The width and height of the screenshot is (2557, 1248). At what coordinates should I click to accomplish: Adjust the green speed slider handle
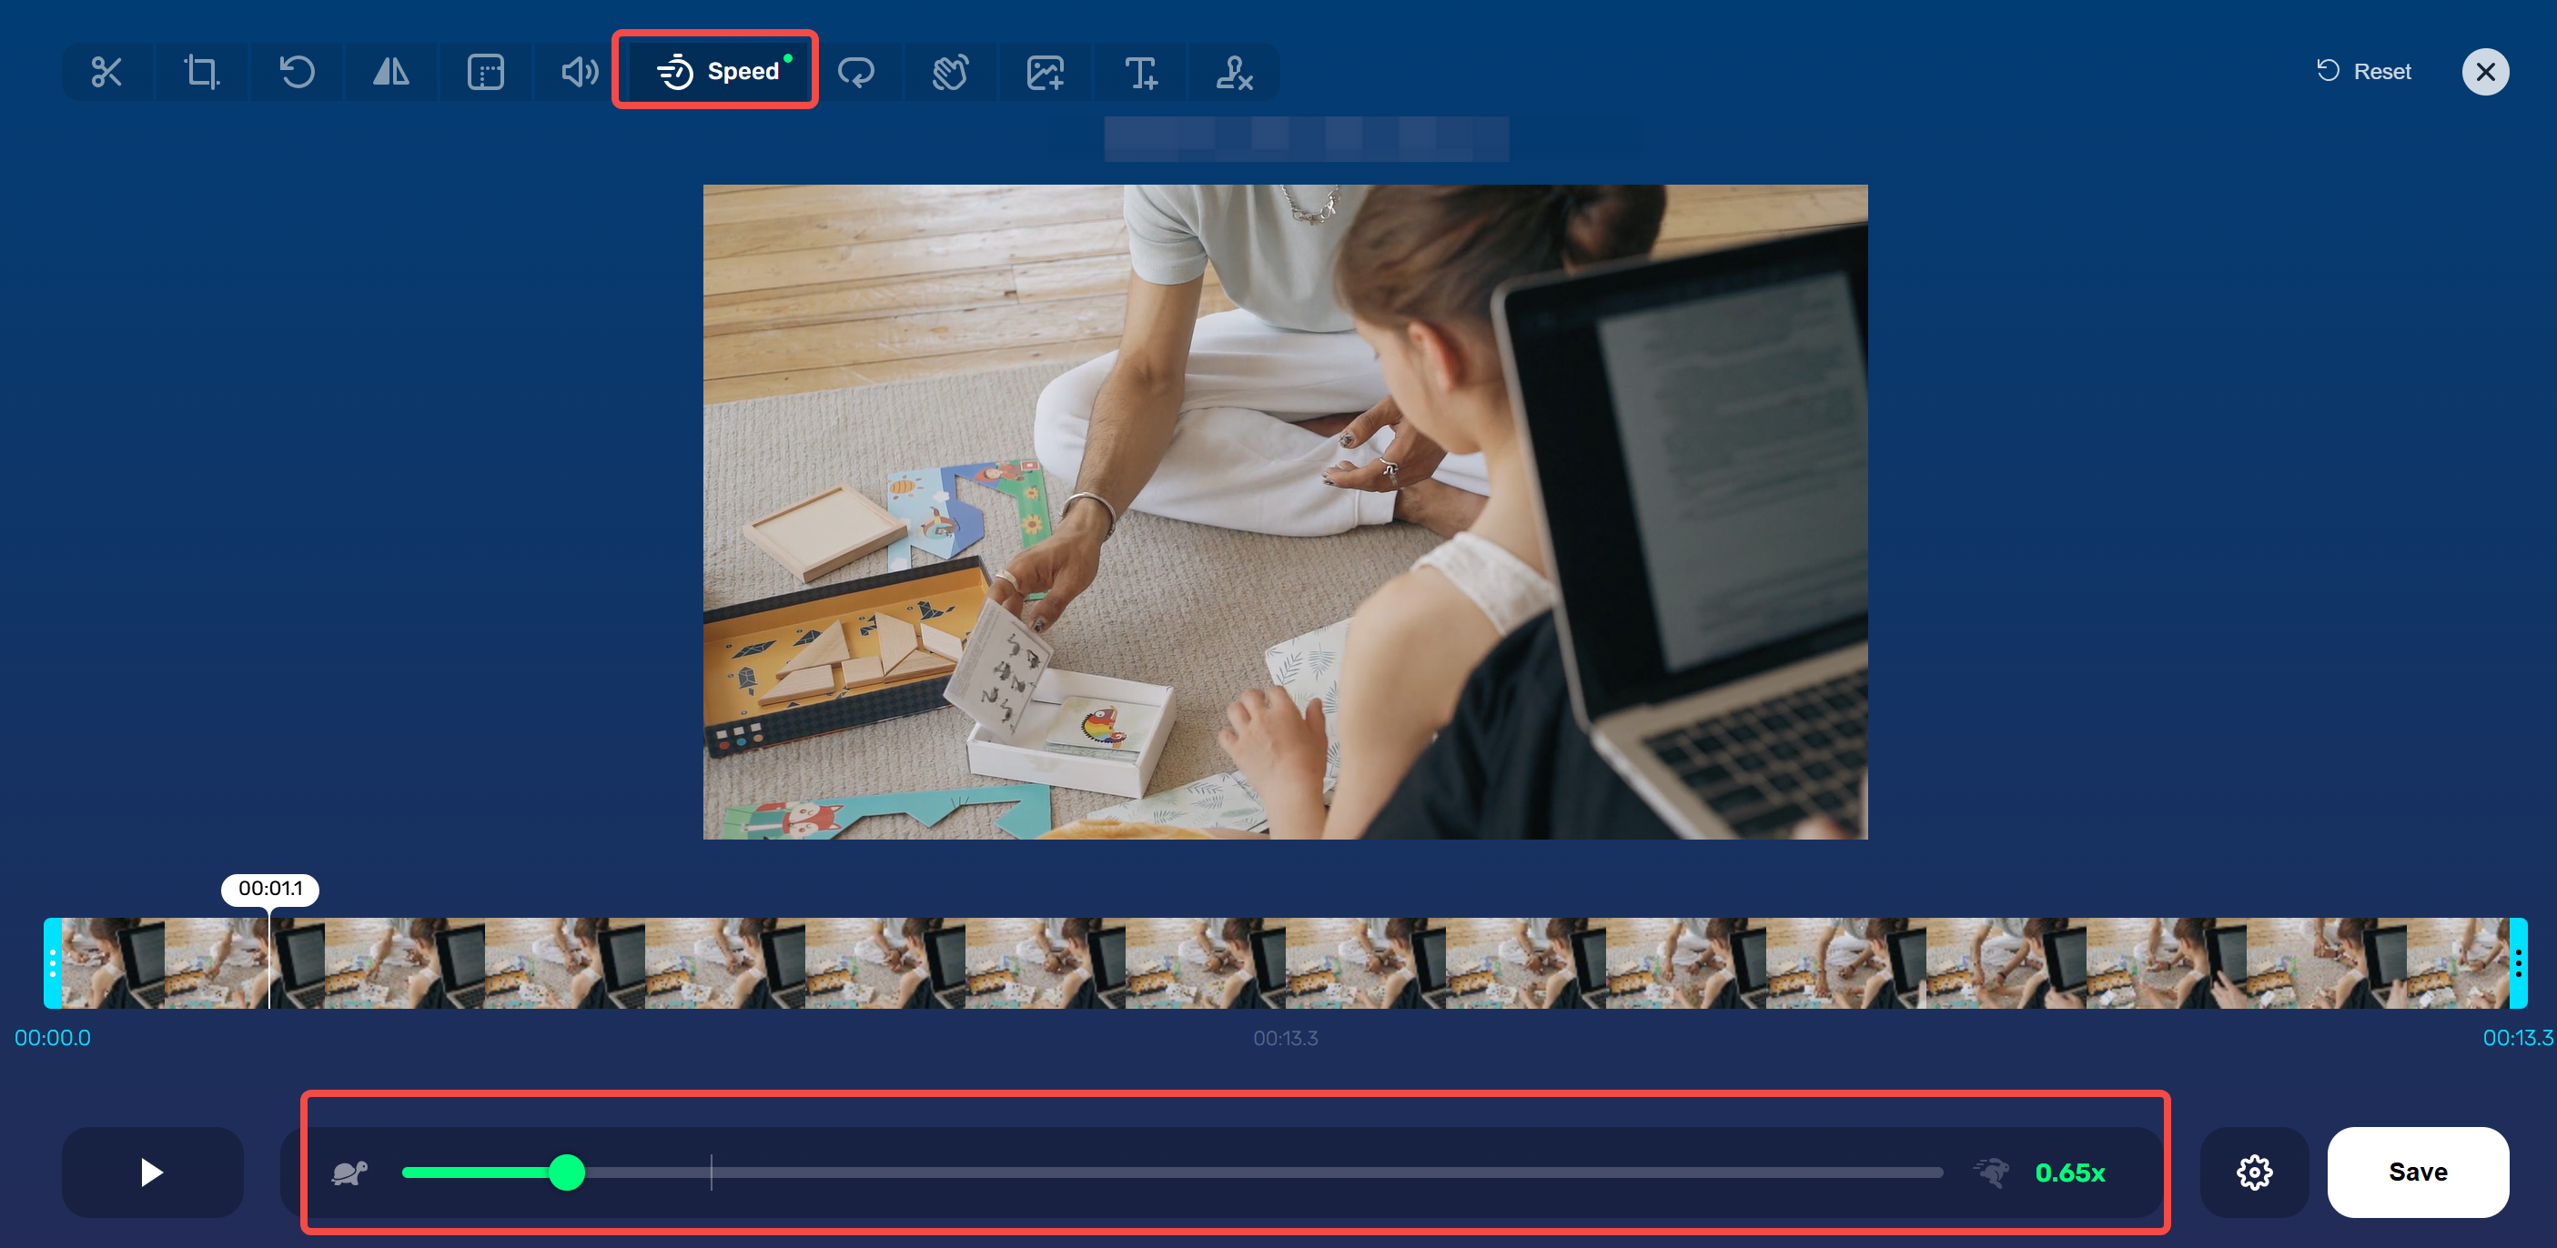pyautogui.click(x=570, y=1173)
